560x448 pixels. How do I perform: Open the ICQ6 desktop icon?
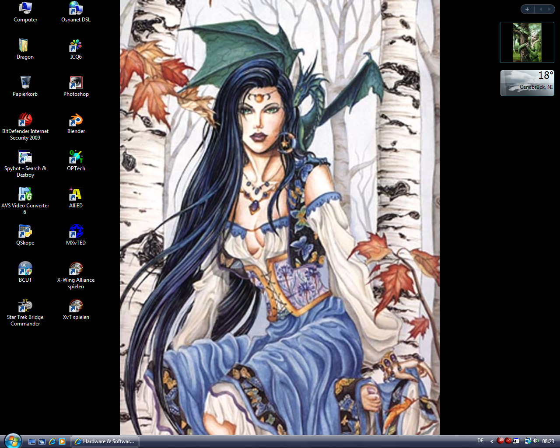(76, 46)
